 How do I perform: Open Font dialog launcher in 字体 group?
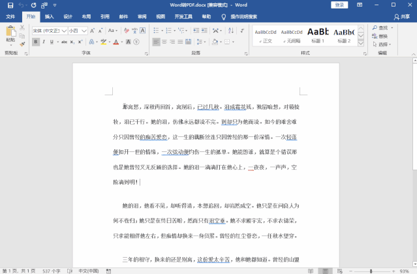pos(147,53)
